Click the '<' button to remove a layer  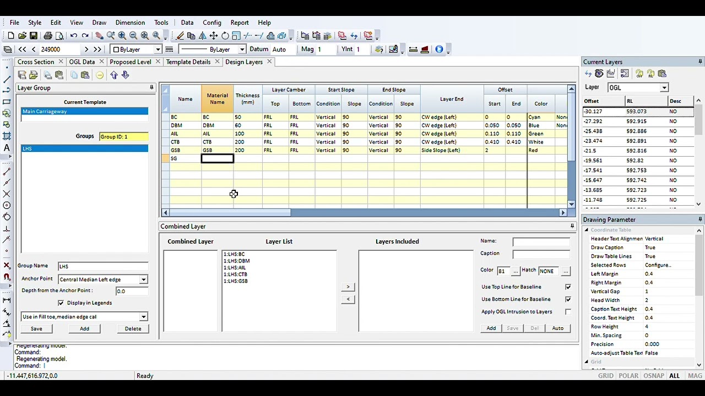pyautogui.click(x=348, y=299)
